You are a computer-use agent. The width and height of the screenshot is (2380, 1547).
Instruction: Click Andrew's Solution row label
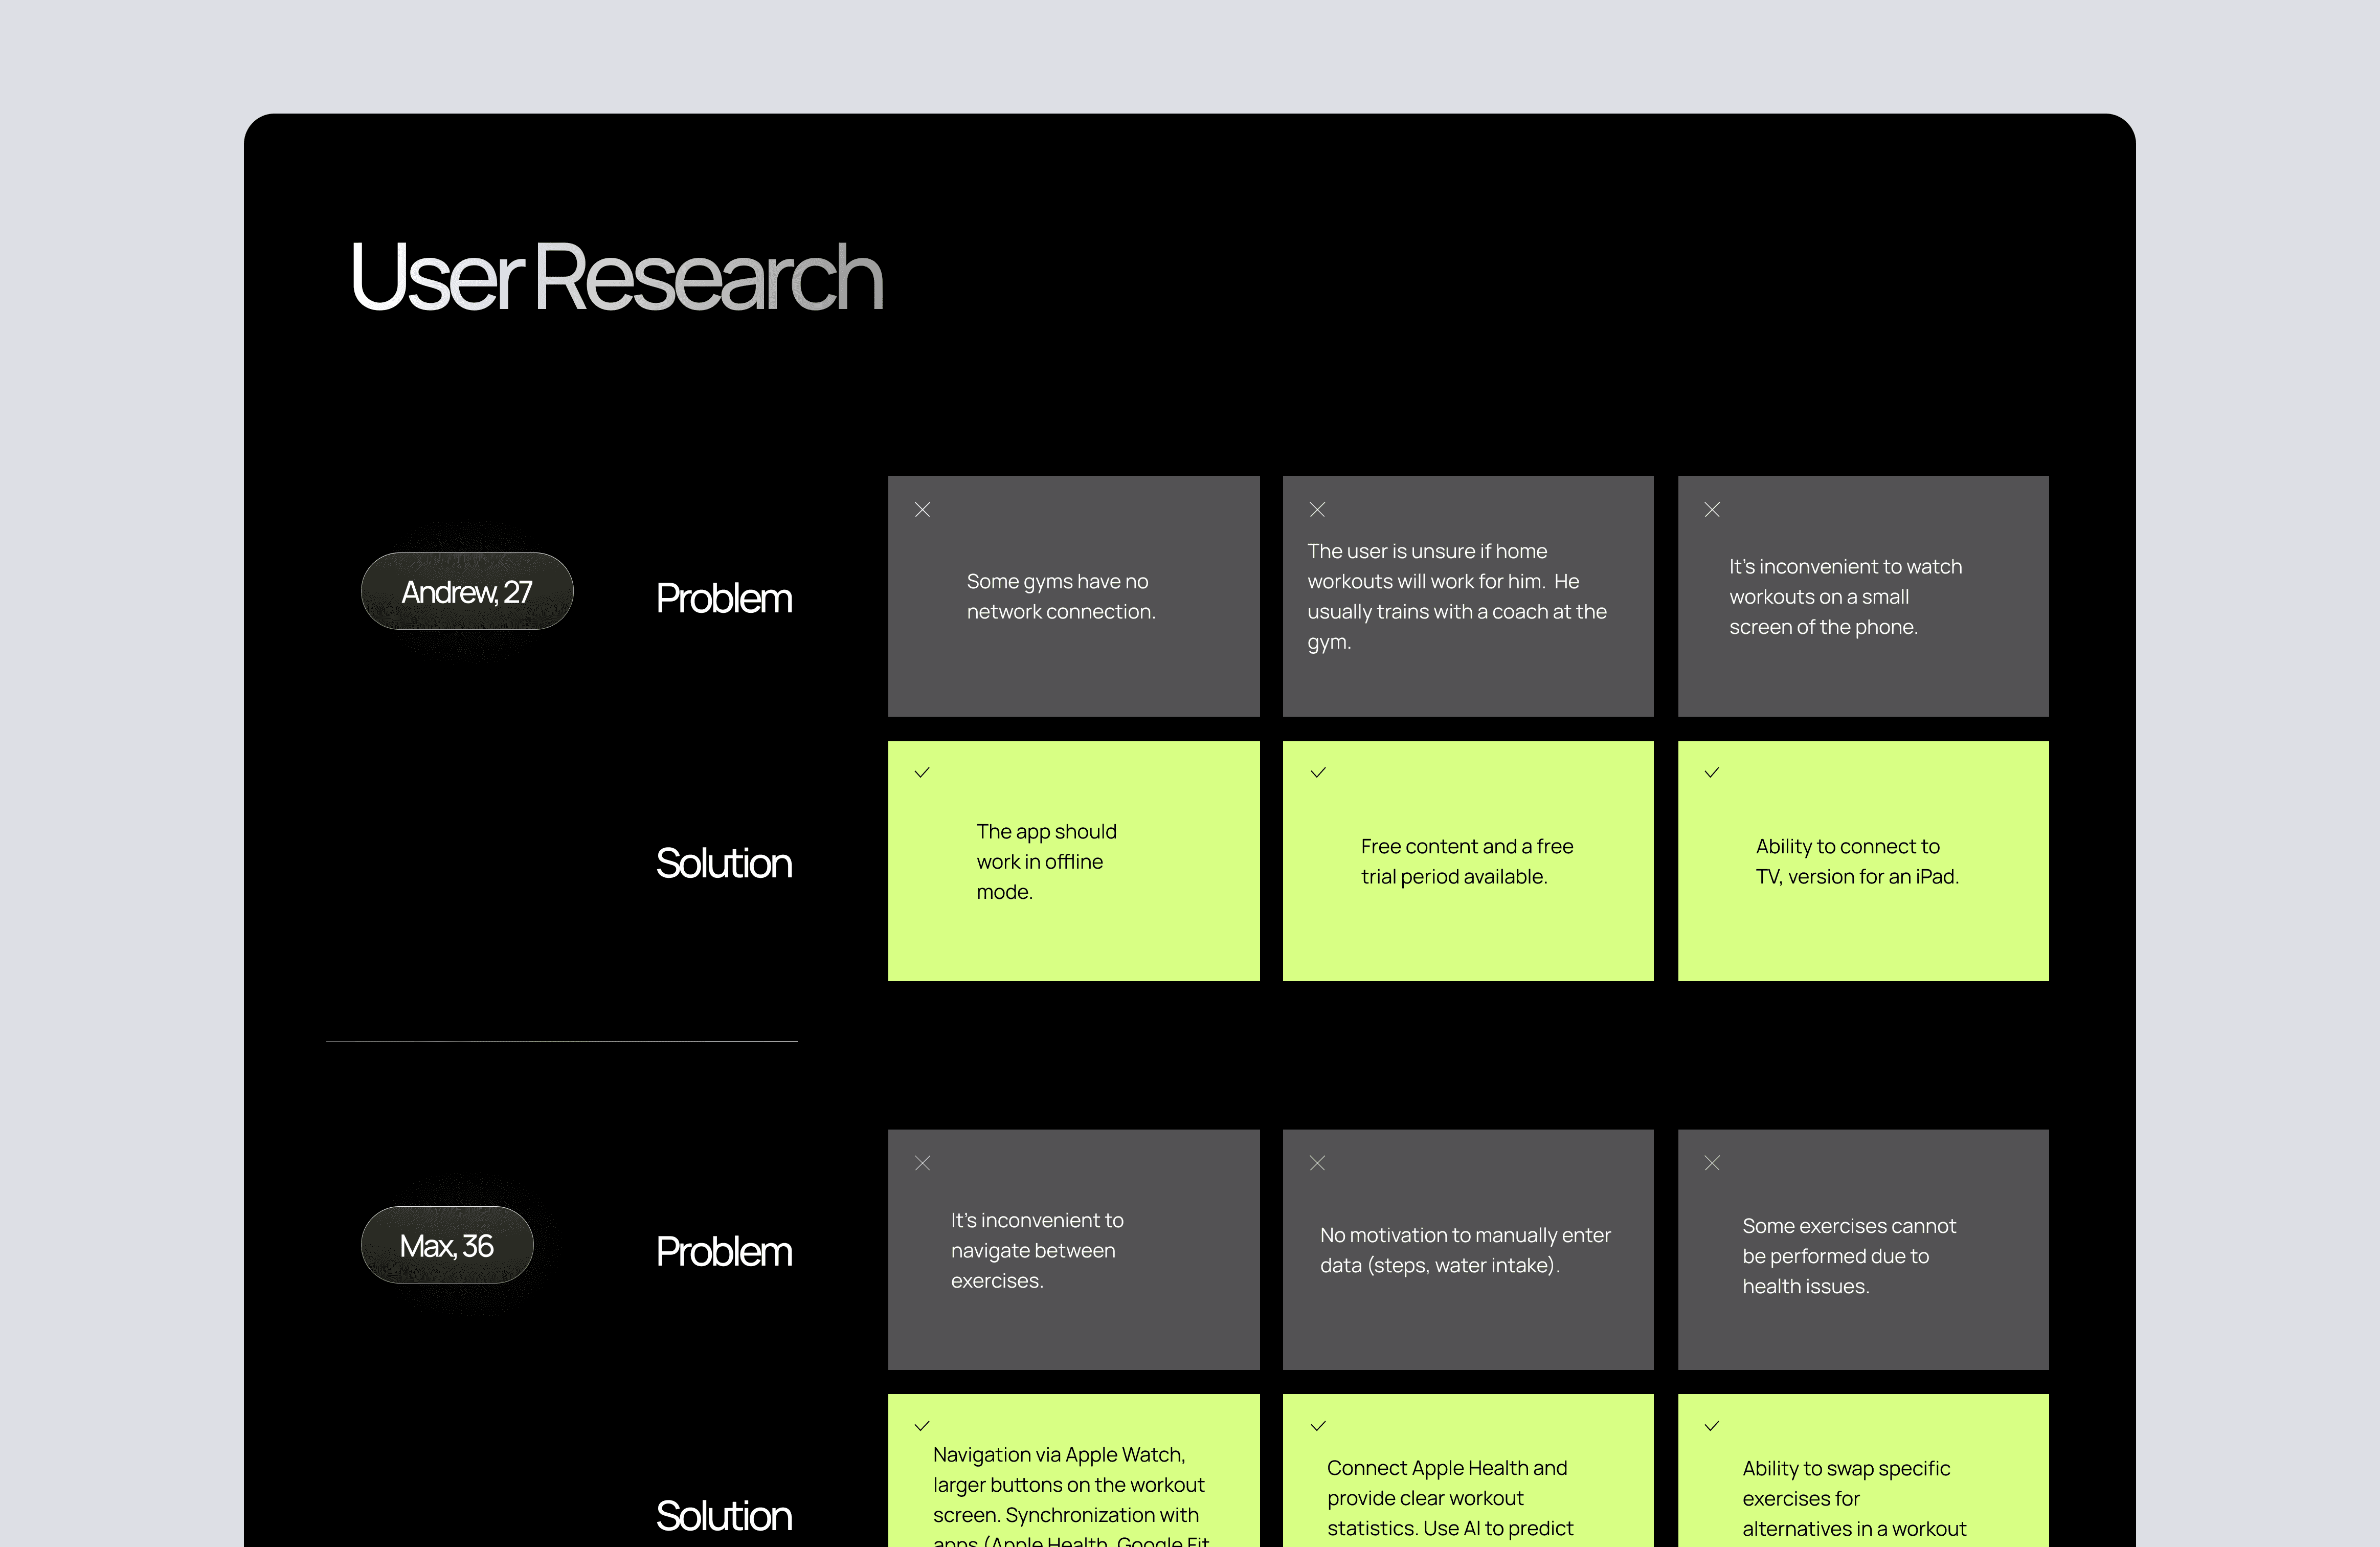tap(724, 864)
